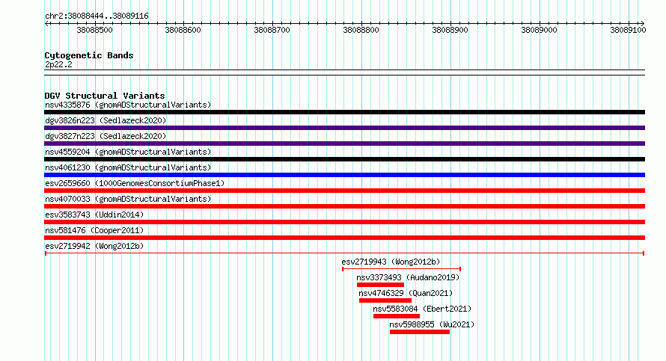
Task: Select the 2p22.2 band label
Action: coord(58,64)
